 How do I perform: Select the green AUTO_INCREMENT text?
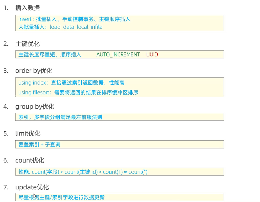(118, 55)
